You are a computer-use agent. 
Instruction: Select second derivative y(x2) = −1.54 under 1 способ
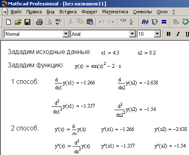click(135, 110)
